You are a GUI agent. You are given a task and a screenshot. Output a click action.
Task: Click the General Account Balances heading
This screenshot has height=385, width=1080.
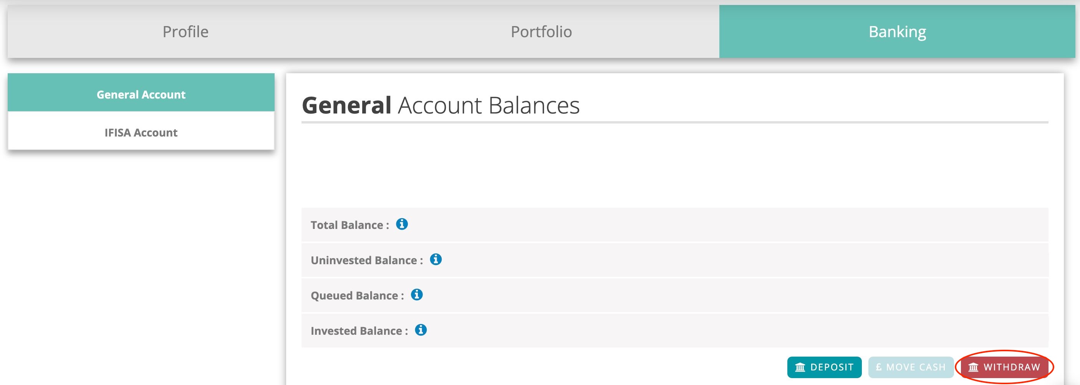tap(440, 105)
